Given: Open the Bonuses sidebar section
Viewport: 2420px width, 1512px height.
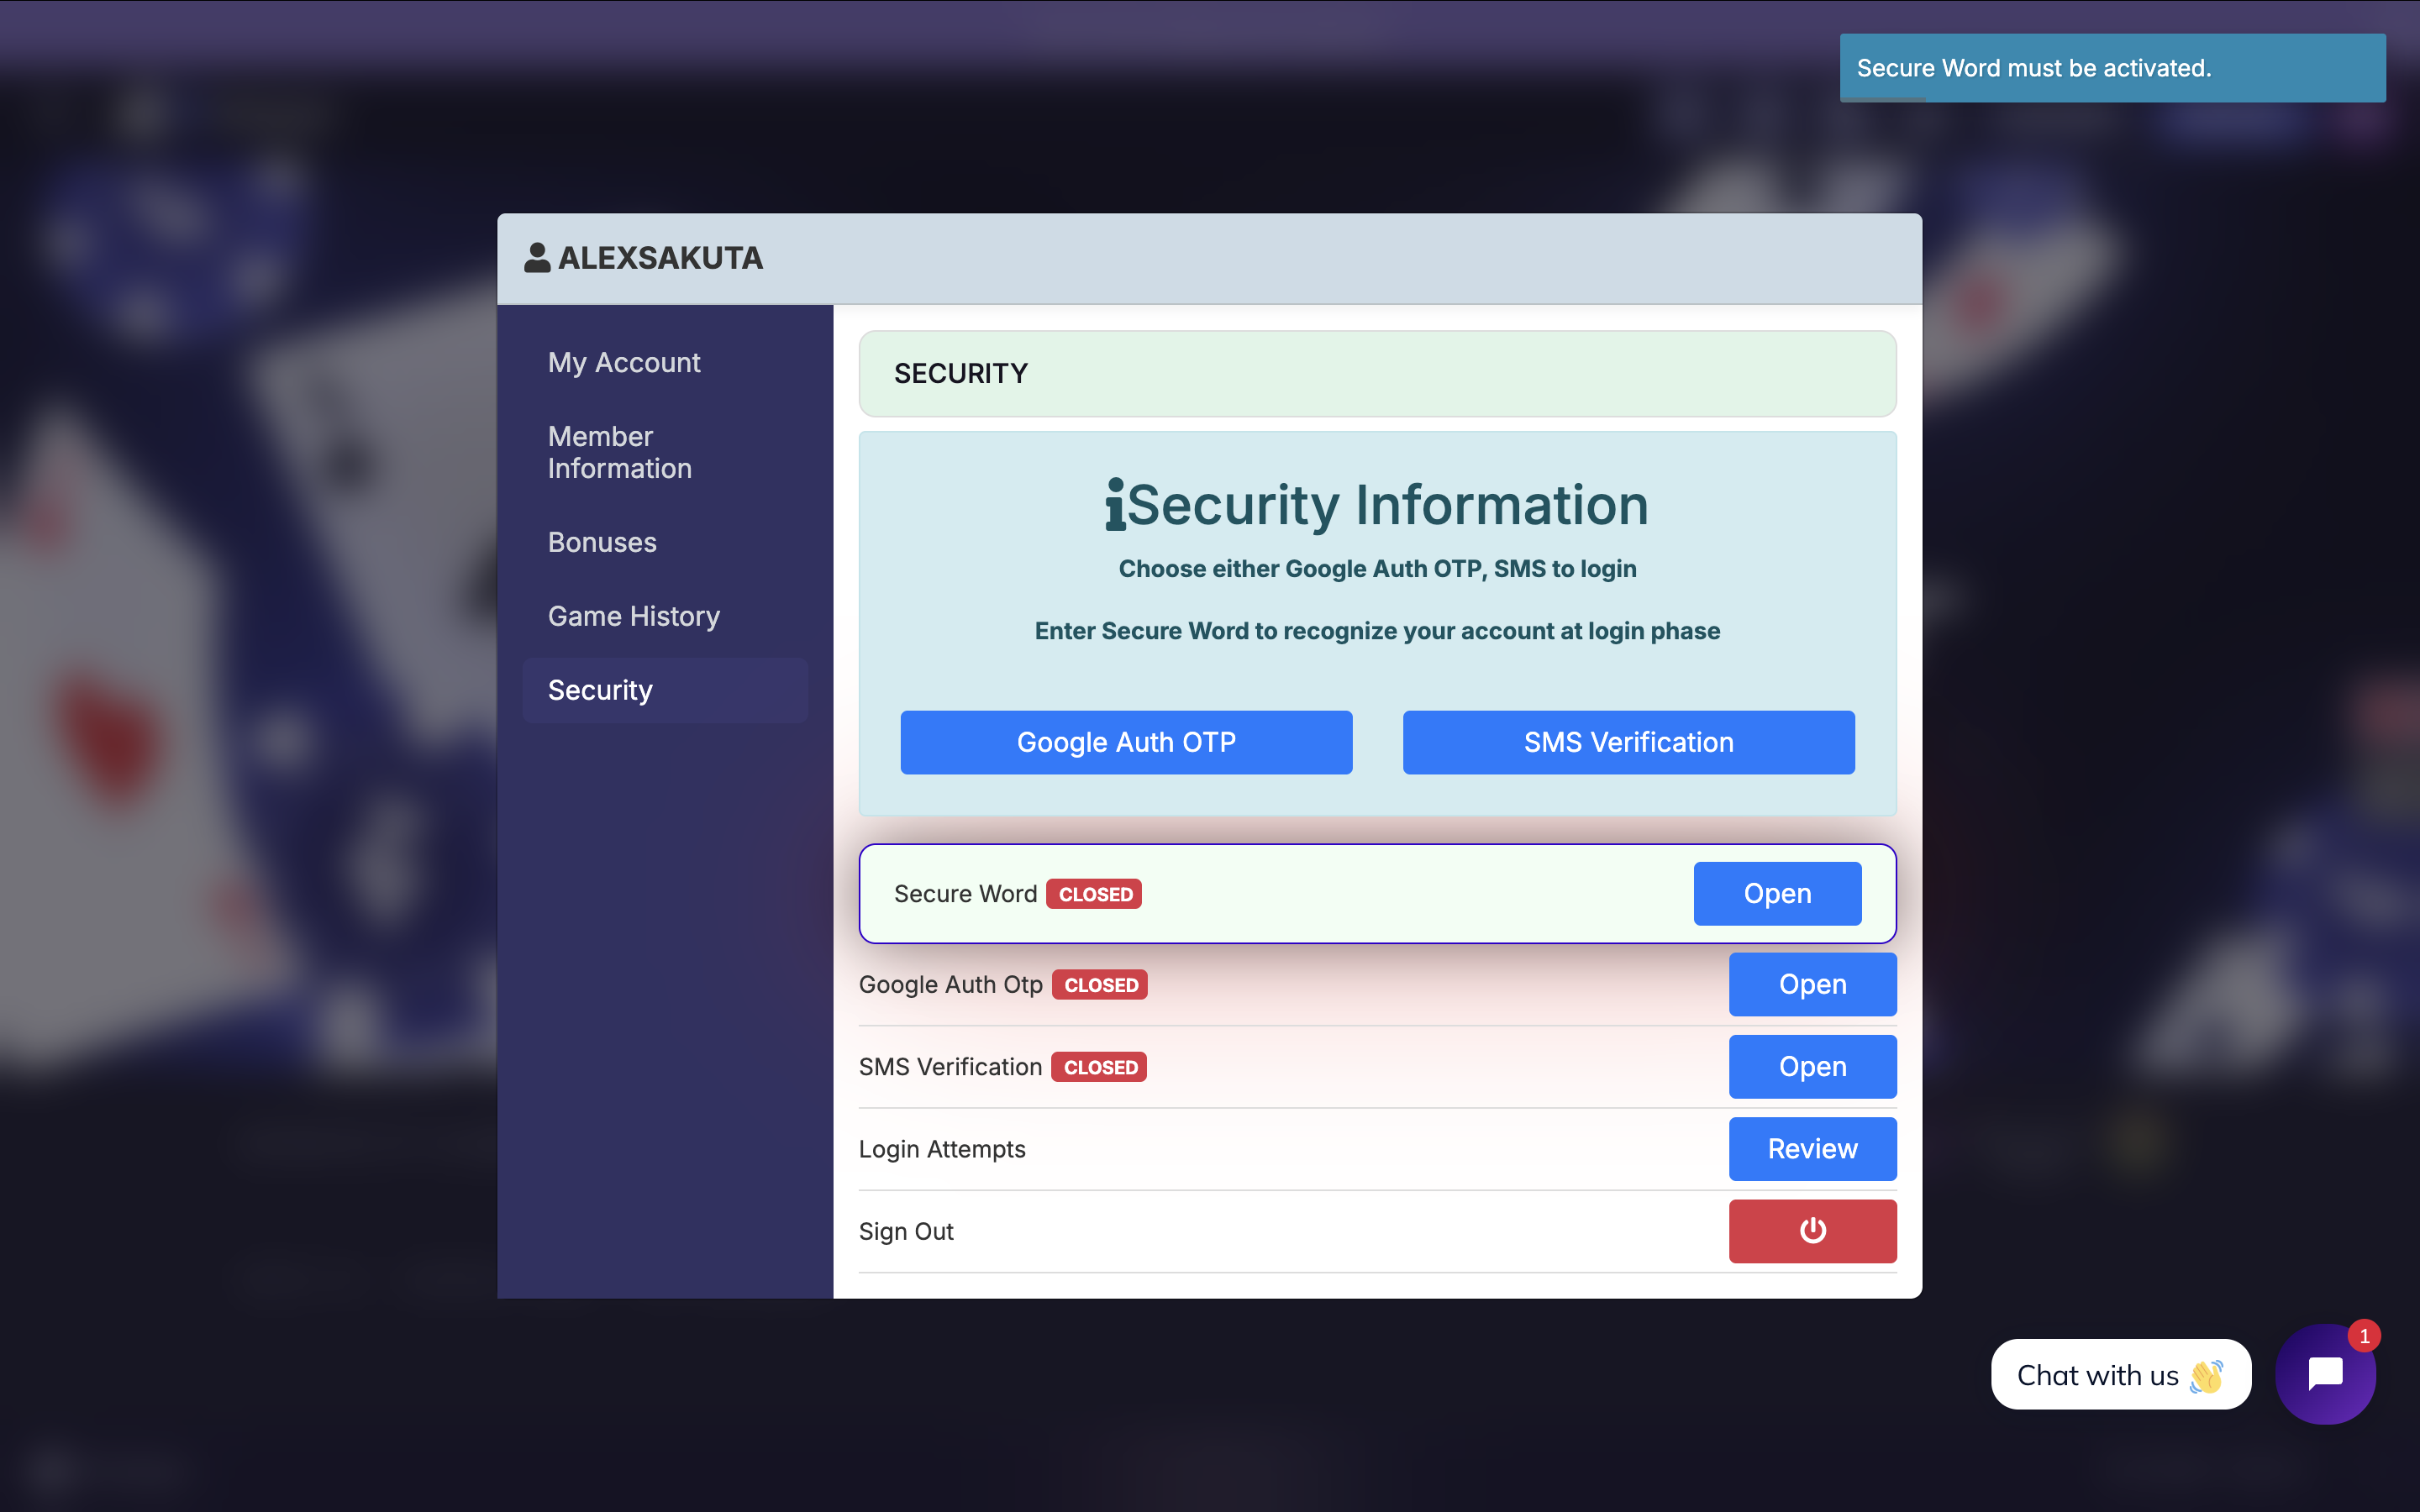Looking at the screenshot, I should click(x=602, y=542).
